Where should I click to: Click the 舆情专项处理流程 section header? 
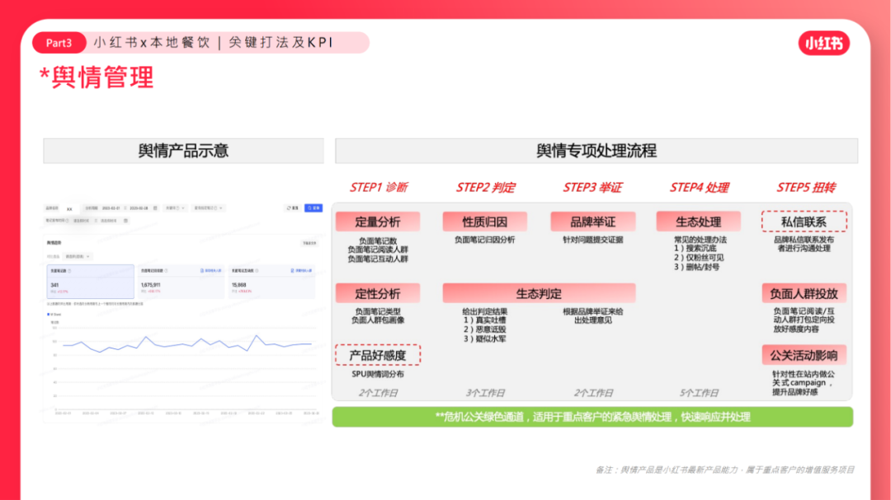(596, 151)
